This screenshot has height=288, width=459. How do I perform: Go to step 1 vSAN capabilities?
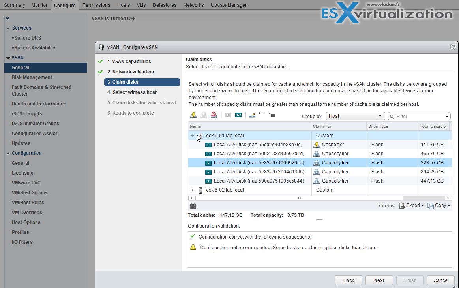tap(129, 62)
